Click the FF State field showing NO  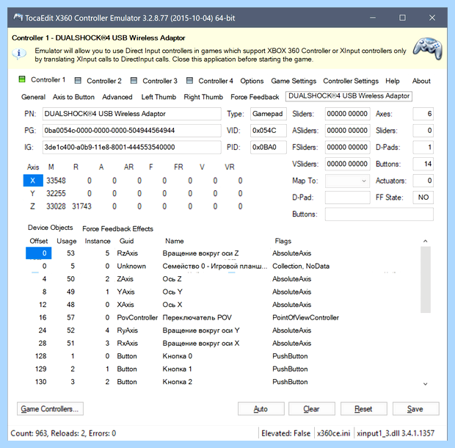tap(423, 198)
